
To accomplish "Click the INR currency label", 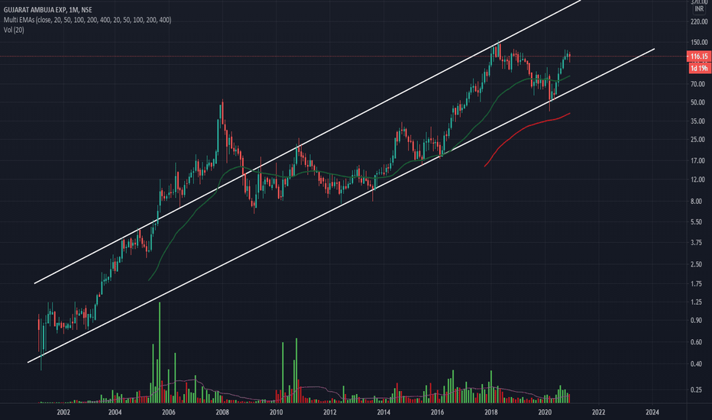I will (699, 9).
